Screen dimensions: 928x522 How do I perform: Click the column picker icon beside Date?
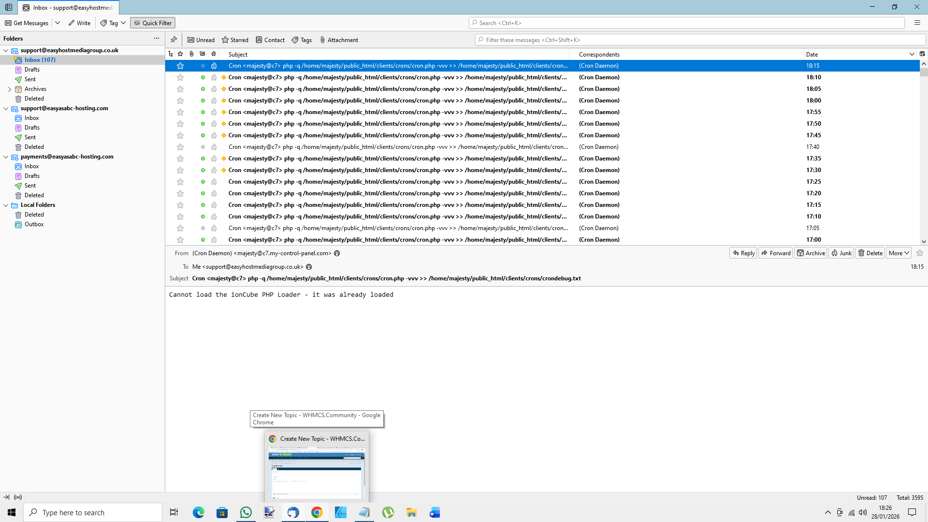[922, 54]
